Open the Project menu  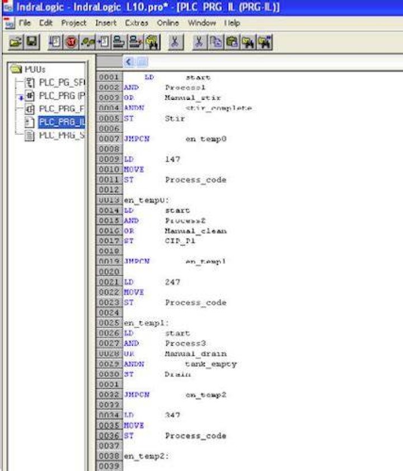74,23
